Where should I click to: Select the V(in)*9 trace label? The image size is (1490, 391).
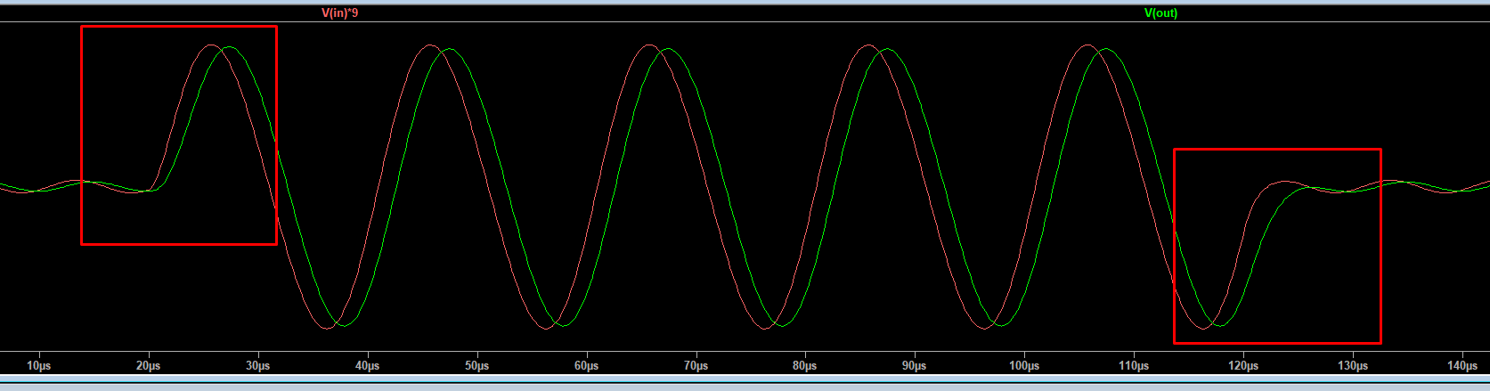[339, 13]
